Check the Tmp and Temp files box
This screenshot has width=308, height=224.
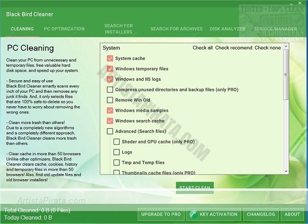(x=116, y=162)
